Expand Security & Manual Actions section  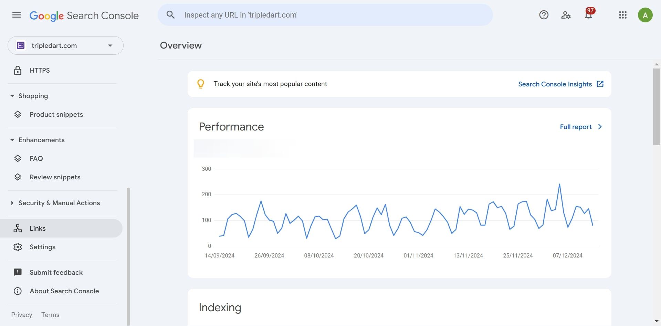(12, 203)
